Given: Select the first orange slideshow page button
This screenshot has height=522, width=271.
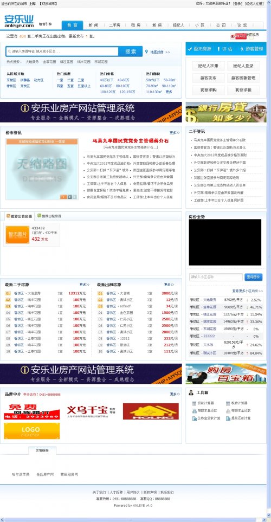Looking at the screenshot, I should click(63, 197).
